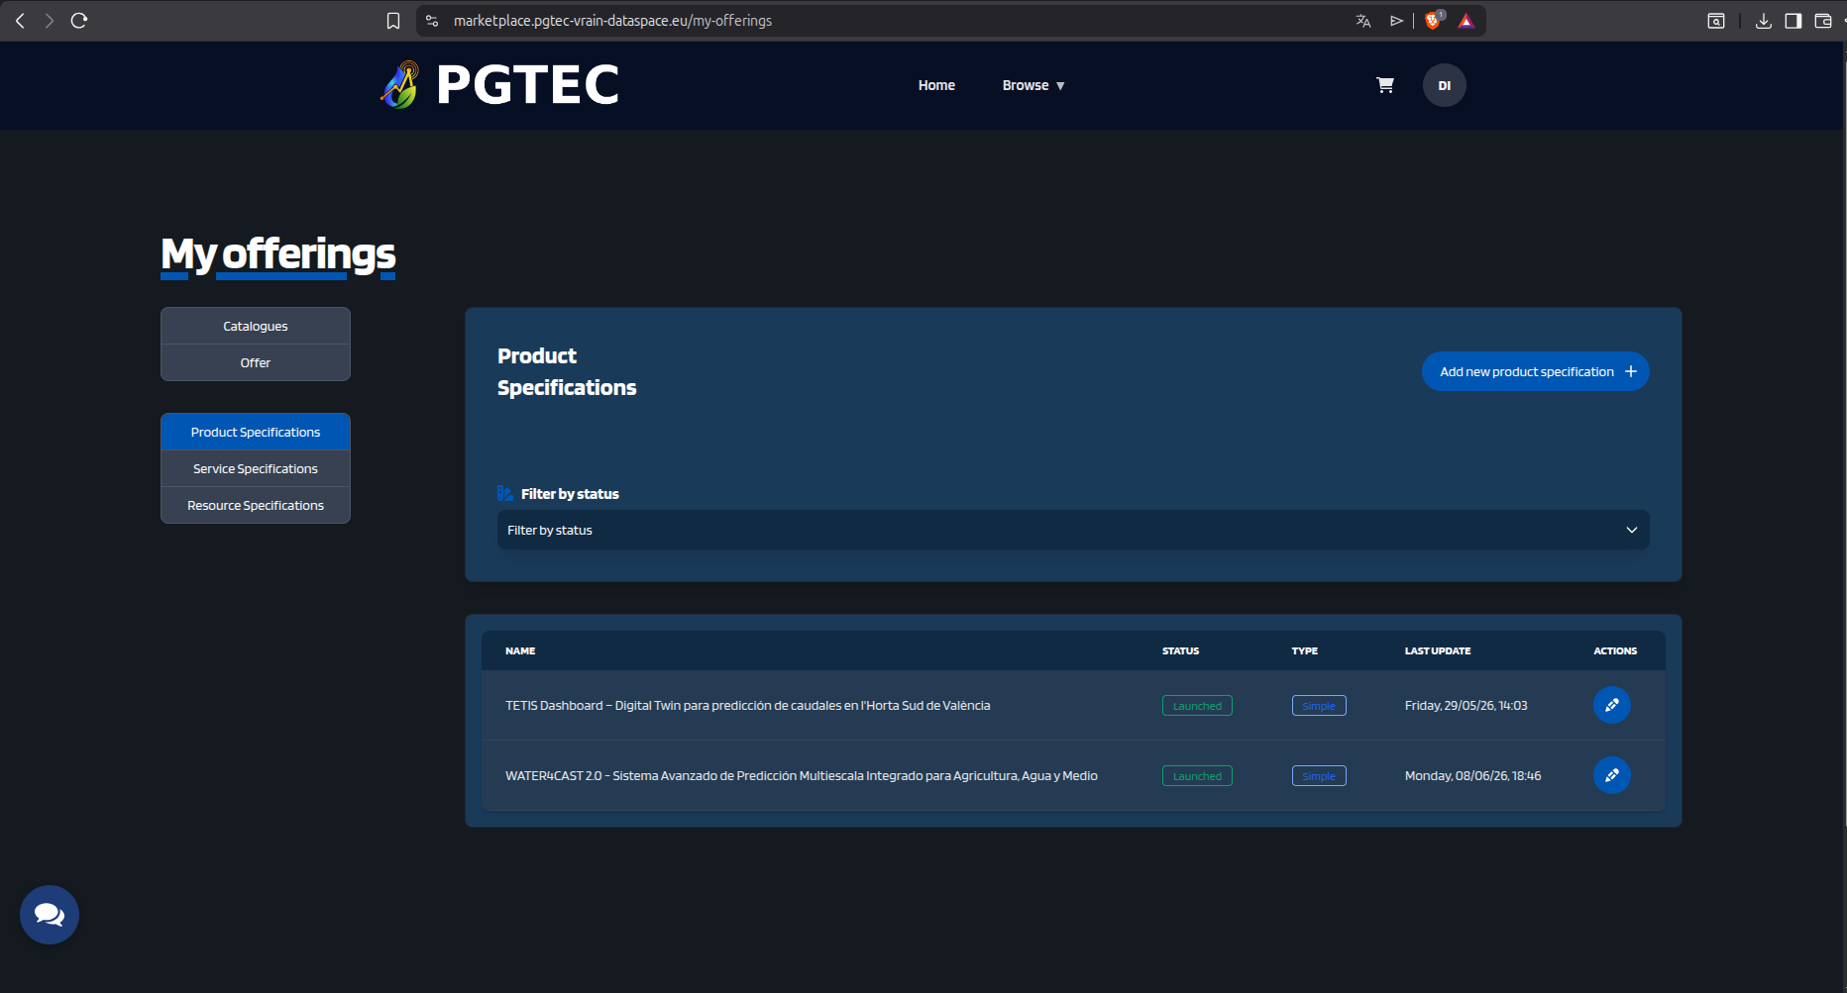Open the browser wallet icon
The width and height of the screenshot is (1847, 993).
(1823, 21)
